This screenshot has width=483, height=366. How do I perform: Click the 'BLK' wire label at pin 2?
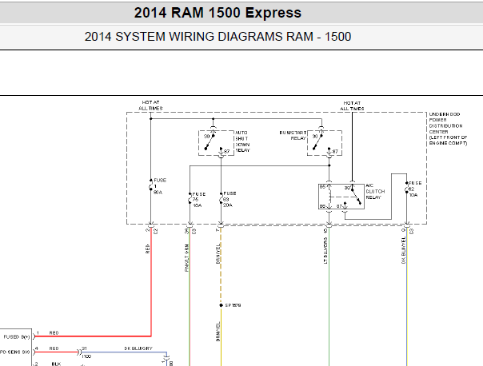click(56, 364)
